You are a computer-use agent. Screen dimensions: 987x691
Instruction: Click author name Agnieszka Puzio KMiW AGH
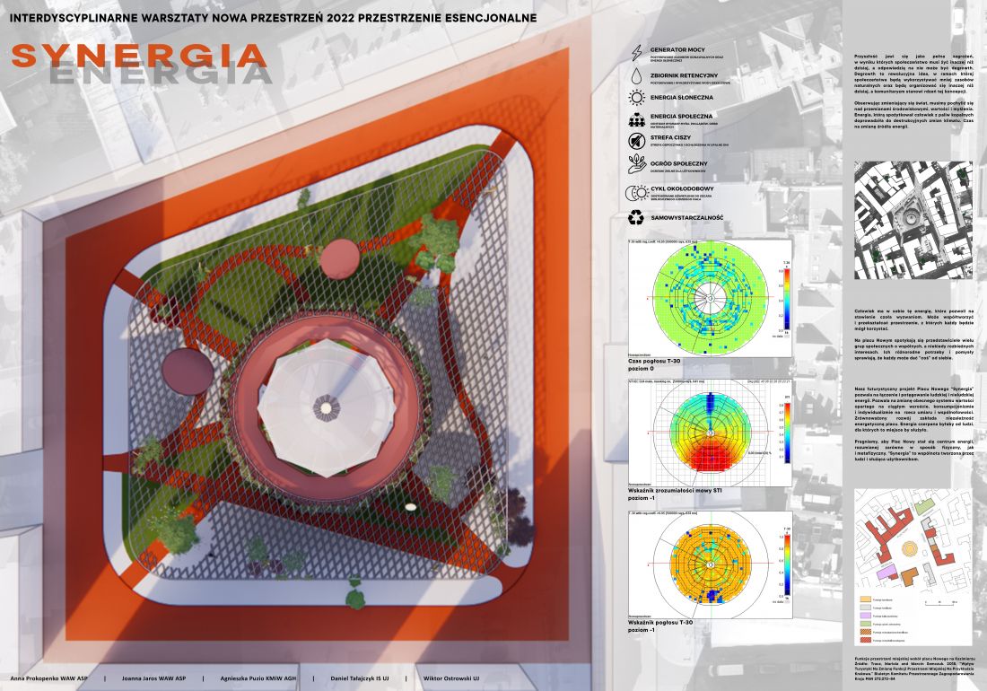point(258,679)
